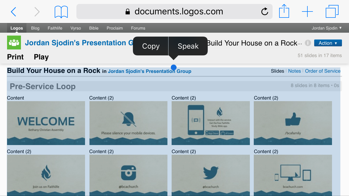Open Safari bookmarks book icon
The image size is (349, 196).
(61, 12)
